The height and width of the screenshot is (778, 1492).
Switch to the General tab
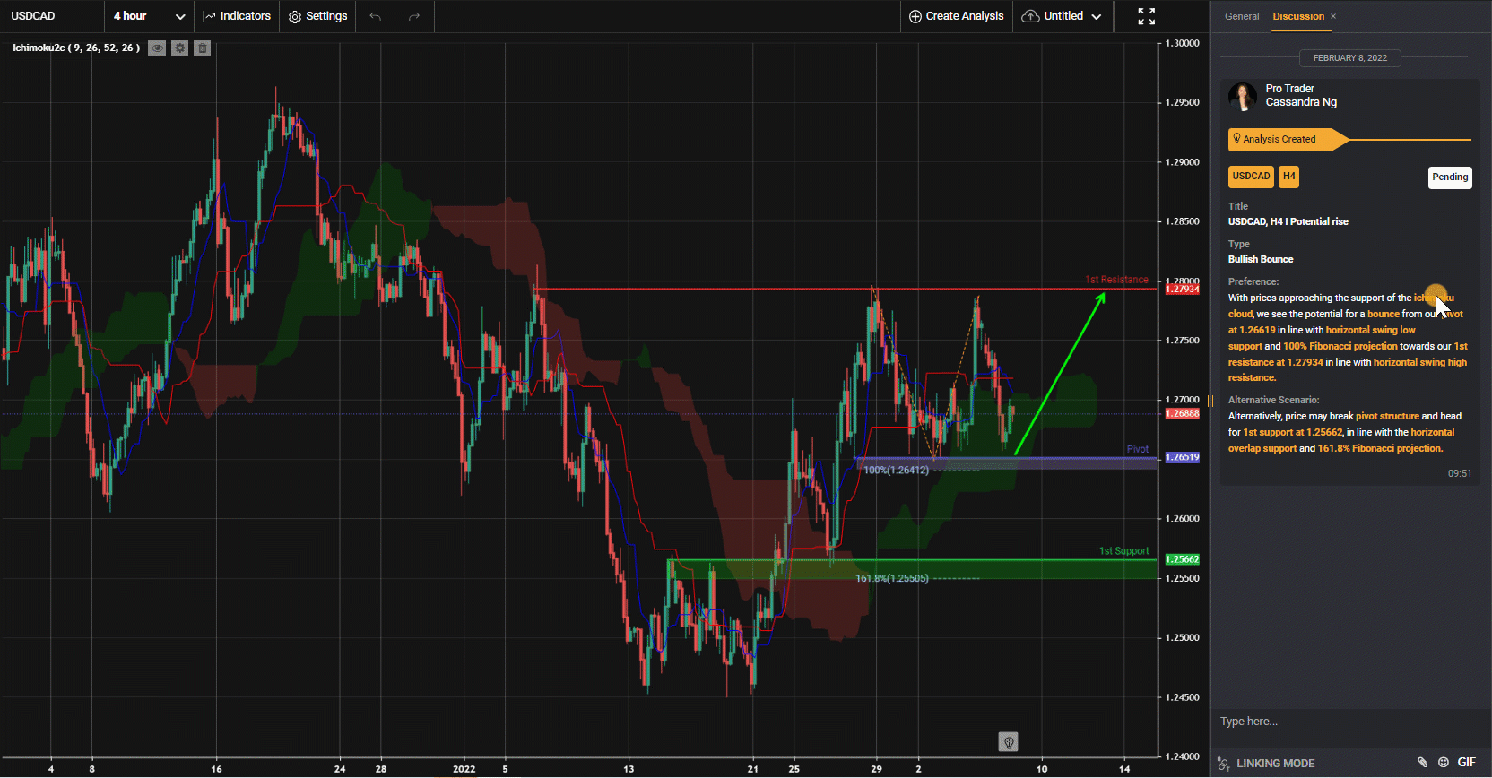pyautogui.click(x=1242, y=16)
